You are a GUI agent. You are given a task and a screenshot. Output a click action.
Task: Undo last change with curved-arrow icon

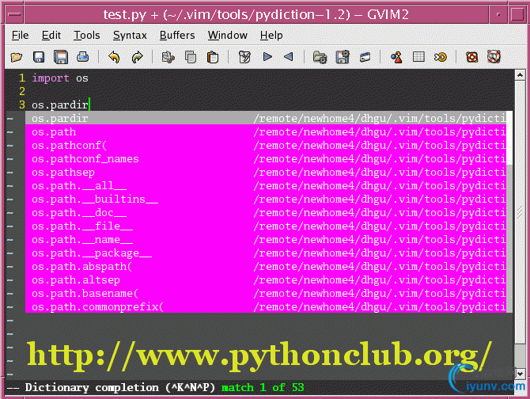[114, 57]
